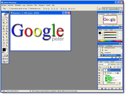Collapse the Google layer effects arrow

coord(116,73)
